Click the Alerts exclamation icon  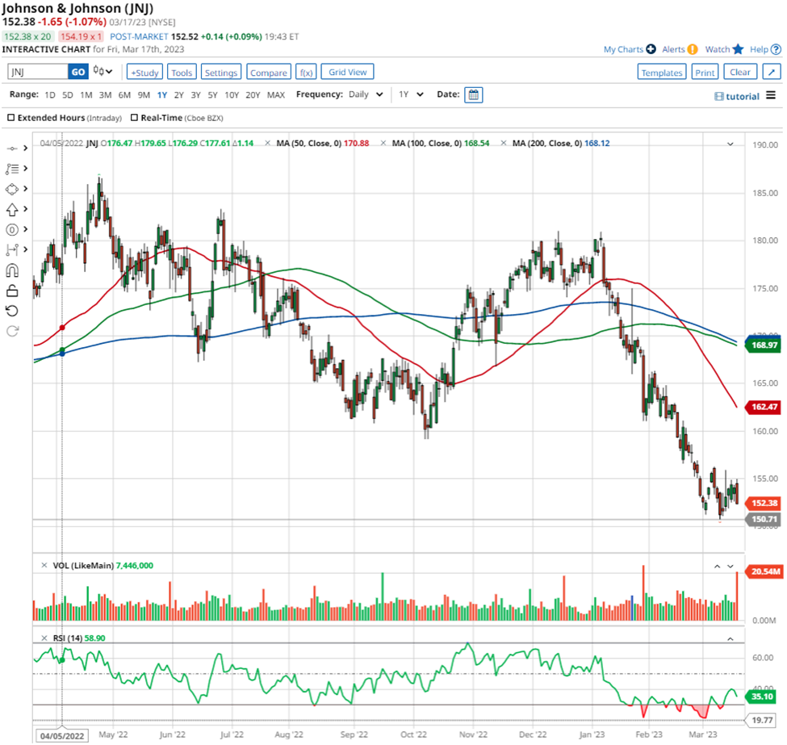click(x=693, y=49)
